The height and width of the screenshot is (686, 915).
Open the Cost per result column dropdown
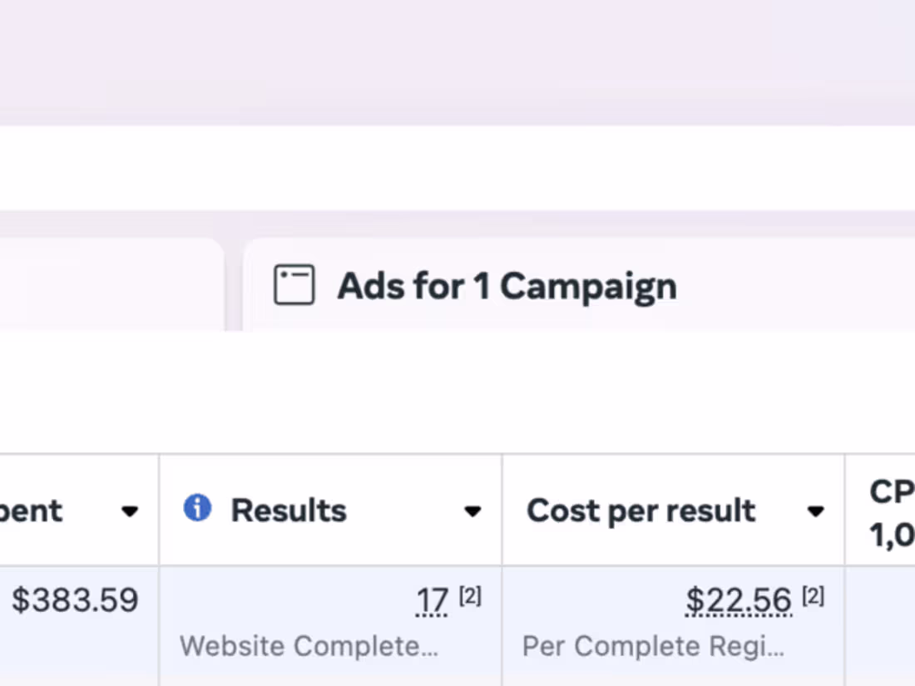point(814,513)
